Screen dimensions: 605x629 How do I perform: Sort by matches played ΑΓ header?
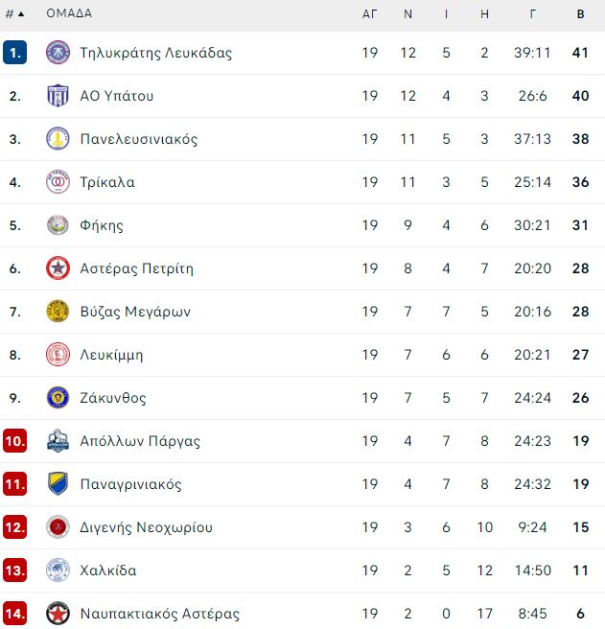[x=369, y=14]
